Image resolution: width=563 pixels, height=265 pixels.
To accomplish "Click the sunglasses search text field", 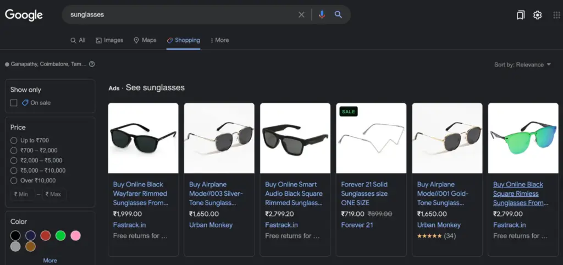I will [180, 15].
